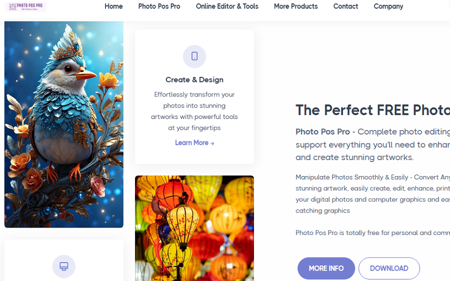Open the Photo Pos Pro menu
This screenshot has height=281, width=450.
click(159, 6)
